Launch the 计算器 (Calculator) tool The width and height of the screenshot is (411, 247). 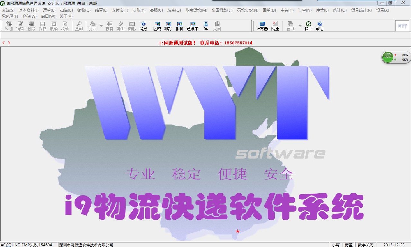[x=262, y=26]
